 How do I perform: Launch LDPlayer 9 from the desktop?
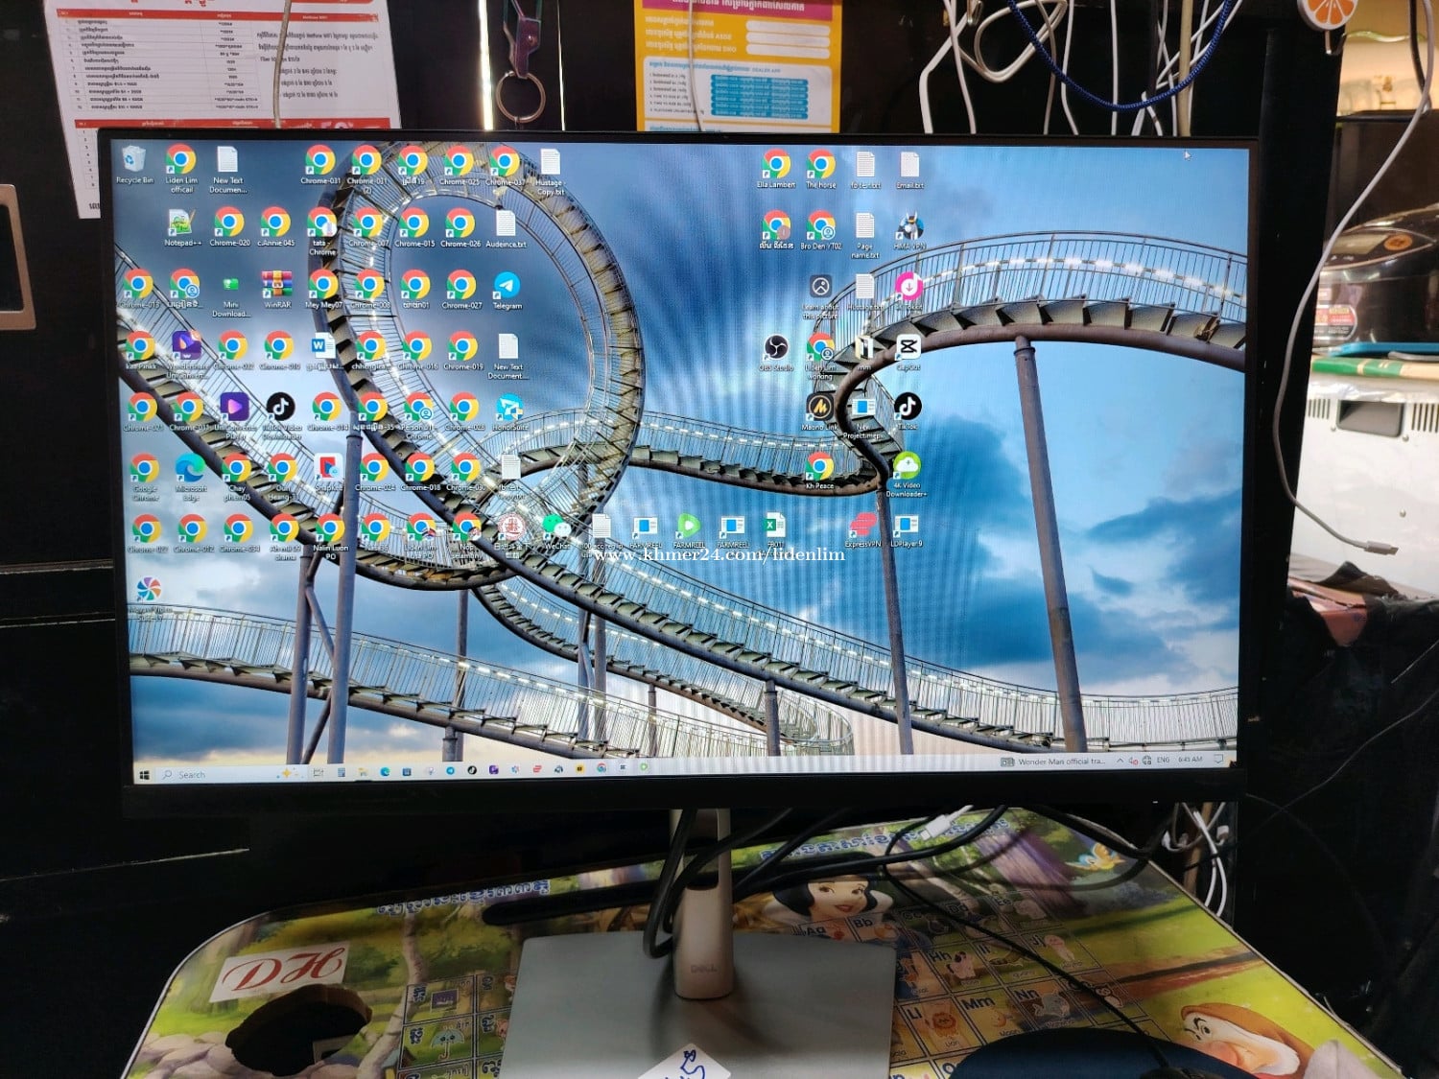[907, 526]
